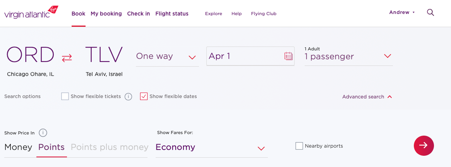This screenshot has width=451, height=167.
Task: Open the Andrew account menu
Action: [x=402, y=12]
